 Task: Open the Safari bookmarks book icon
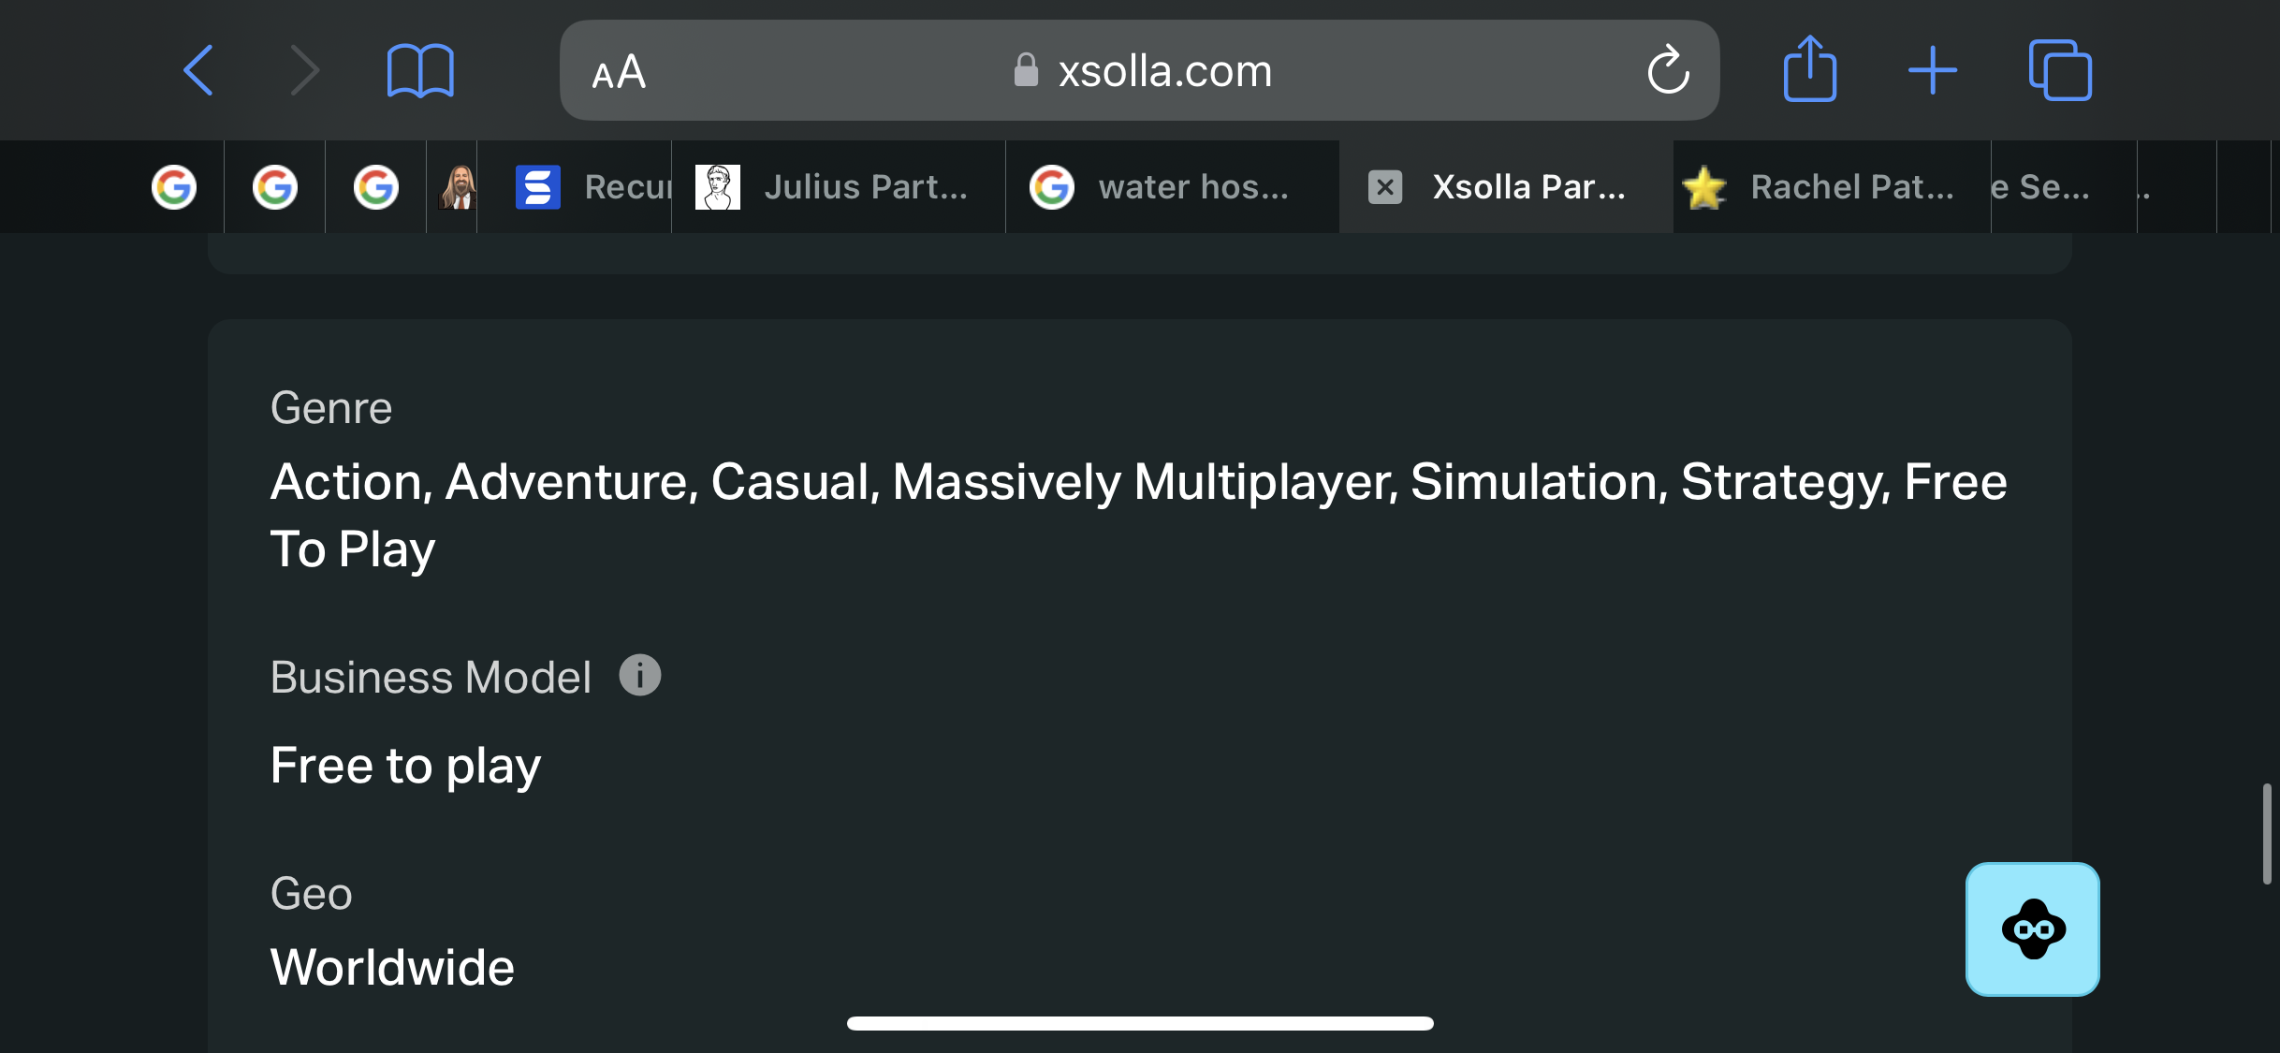point(420,70)
